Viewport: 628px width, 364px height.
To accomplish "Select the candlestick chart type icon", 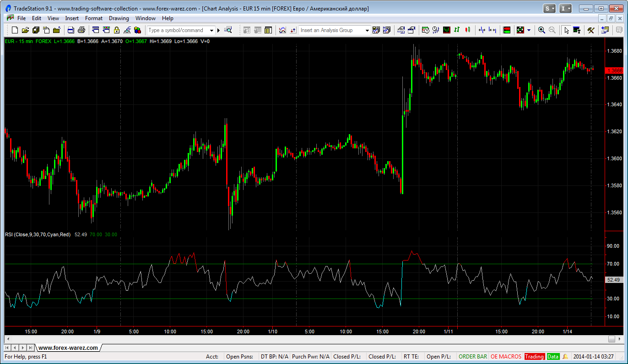I will click(467, 30).
